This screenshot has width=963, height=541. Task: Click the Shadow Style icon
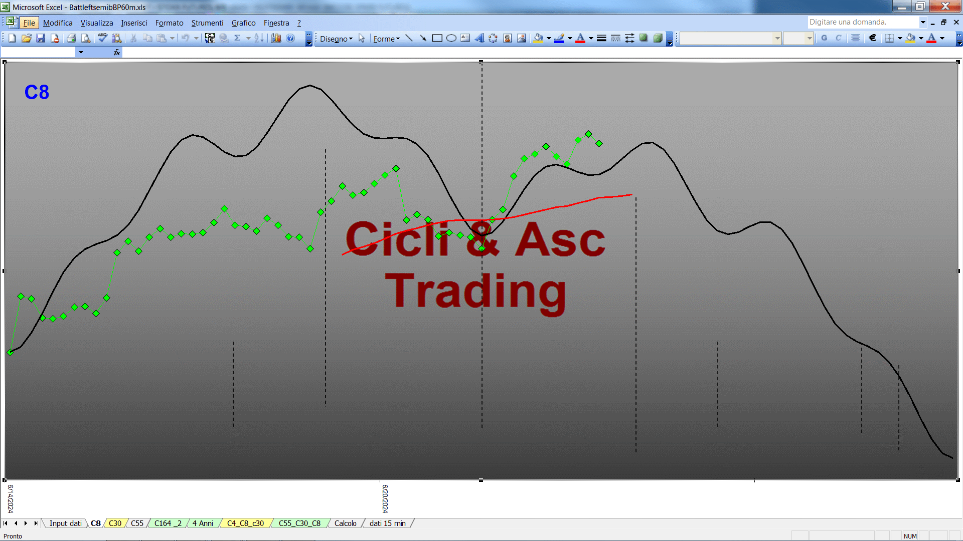pos(644,38)
